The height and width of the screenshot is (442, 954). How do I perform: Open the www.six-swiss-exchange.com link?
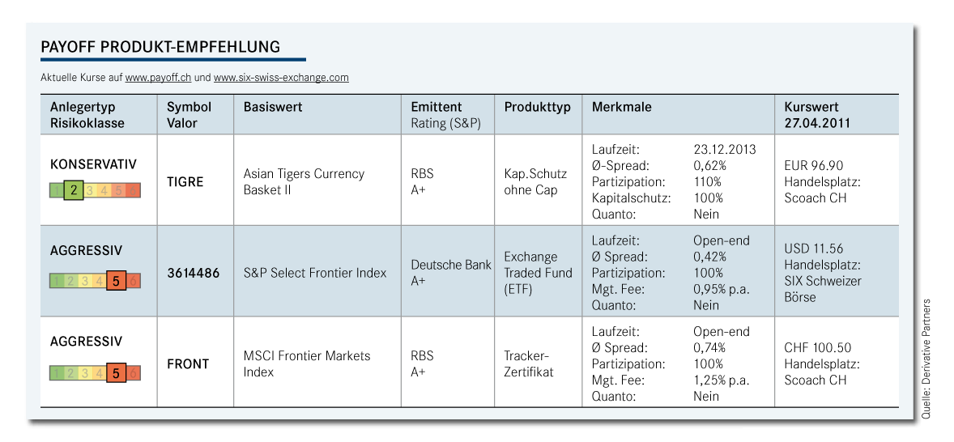pyautogui.click(x=281, y=78)
